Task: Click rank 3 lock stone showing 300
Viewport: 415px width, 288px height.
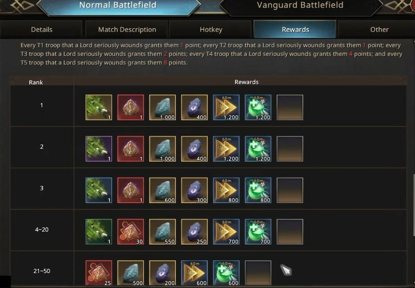Action: pyautogui.click(x=194, y=190)
